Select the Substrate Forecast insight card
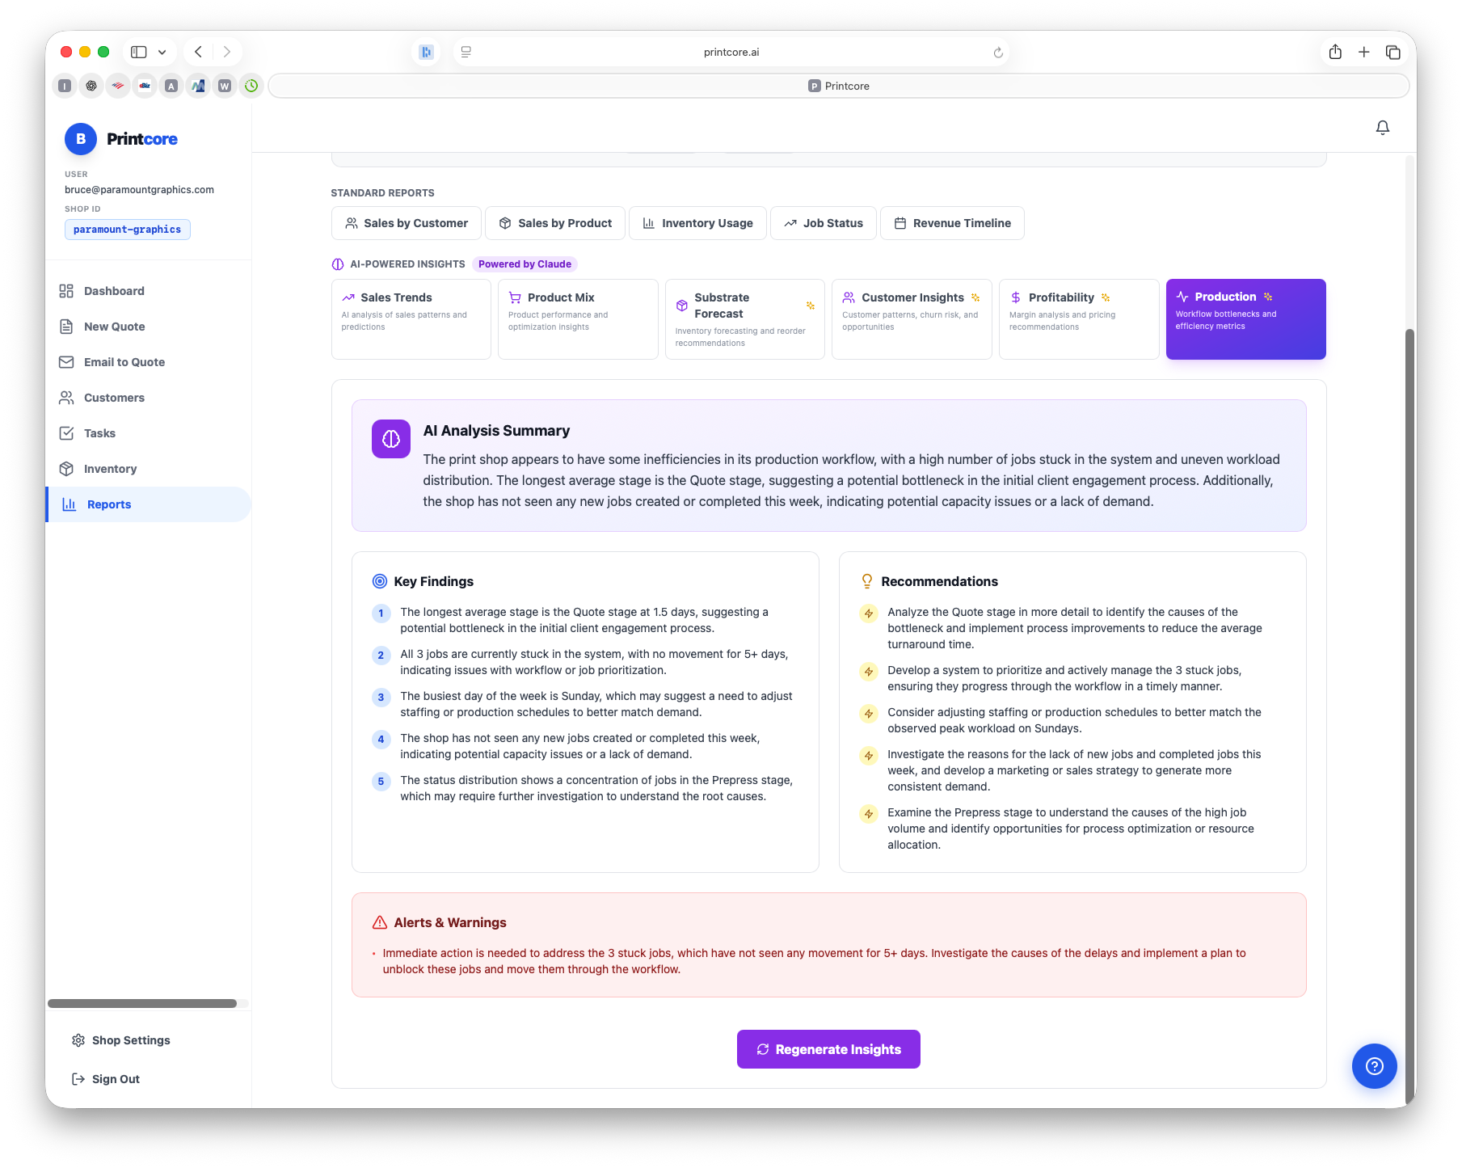 pos(744,319)
